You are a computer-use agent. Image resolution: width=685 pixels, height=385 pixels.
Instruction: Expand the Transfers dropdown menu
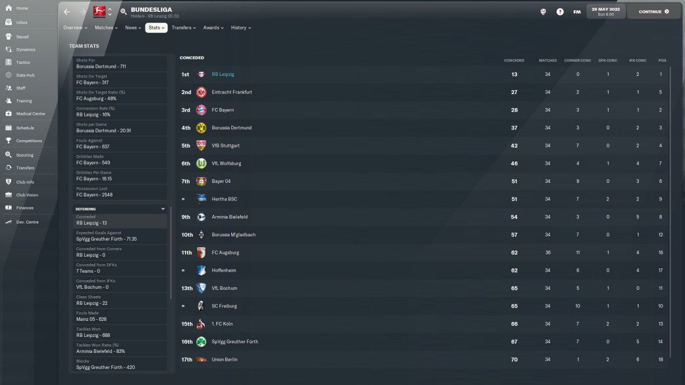(x=184, y=28)
